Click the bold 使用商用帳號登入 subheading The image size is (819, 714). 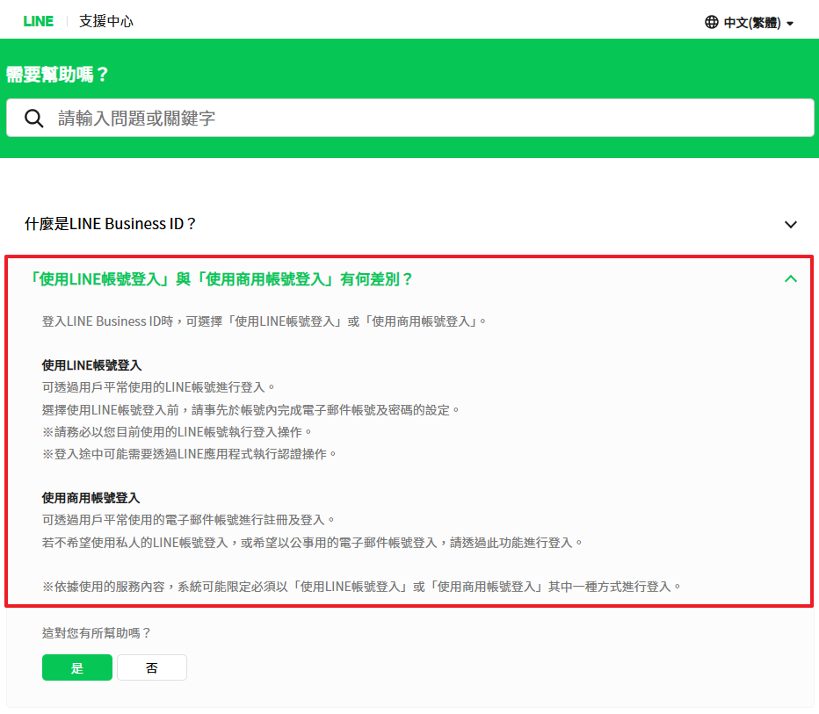pos(91,498)
